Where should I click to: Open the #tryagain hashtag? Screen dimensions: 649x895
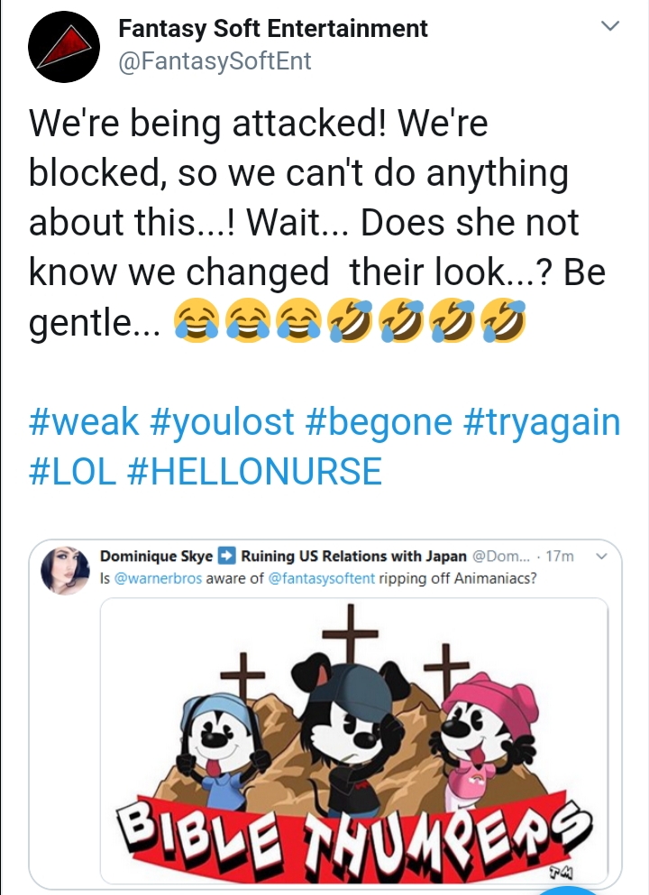tap(543, 422)
